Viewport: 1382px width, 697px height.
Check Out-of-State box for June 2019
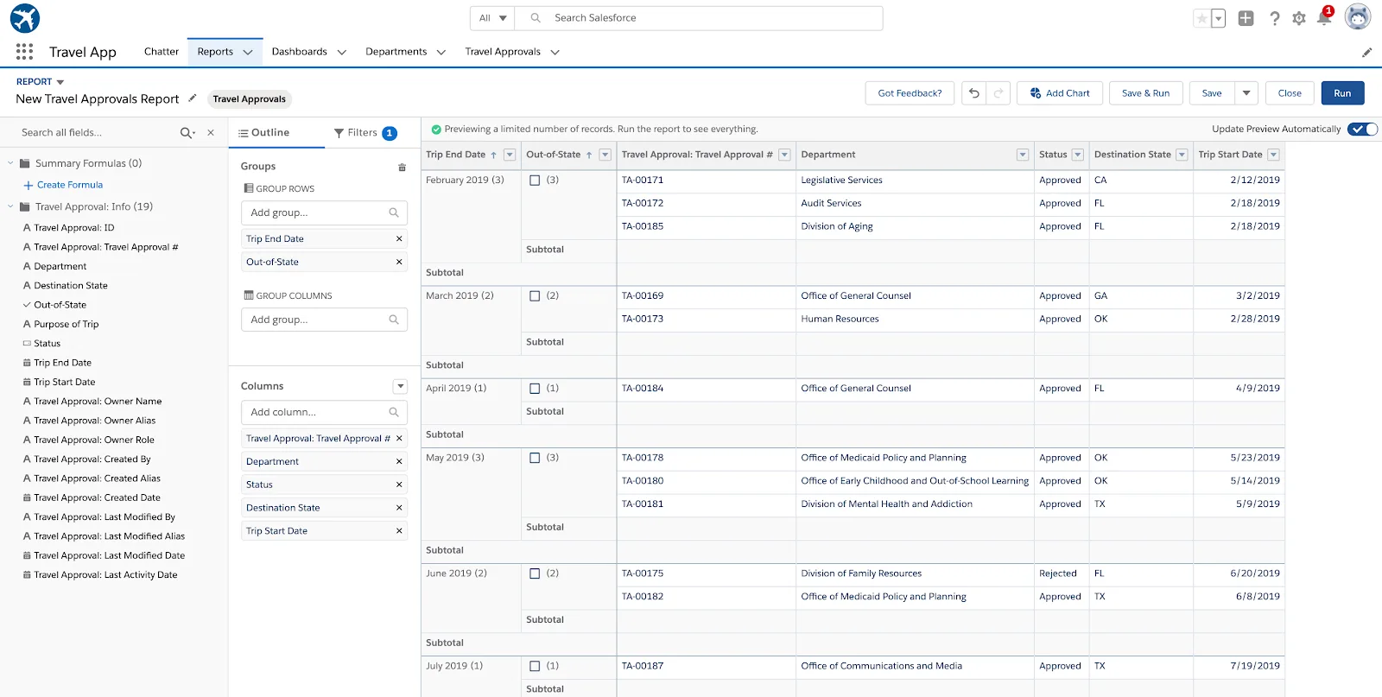click(535, 573)
